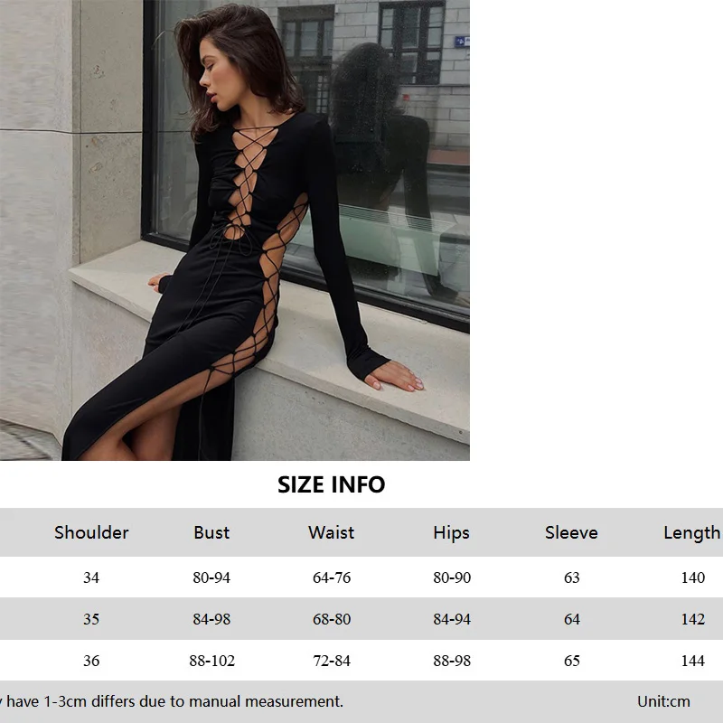Click the length value 144
Viewport: 723px width, 723px height.
pos(692,661)
